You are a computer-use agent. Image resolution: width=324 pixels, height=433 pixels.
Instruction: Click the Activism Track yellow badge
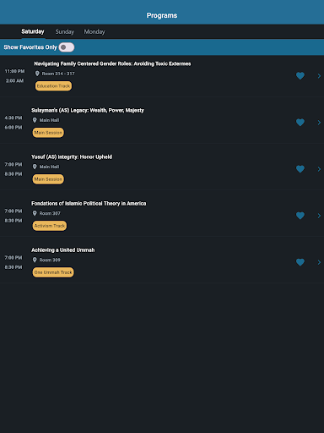(50, 226)
